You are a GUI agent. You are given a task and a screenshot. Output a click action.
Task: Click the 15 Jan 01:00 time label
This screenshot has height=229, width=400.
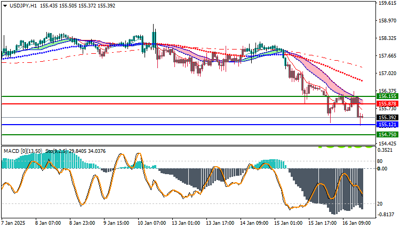pos(288,223)
